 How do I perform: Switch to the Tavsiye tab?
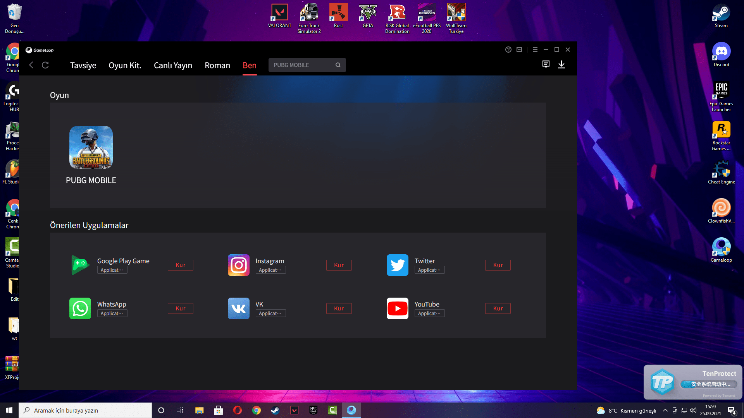[83, 65]
